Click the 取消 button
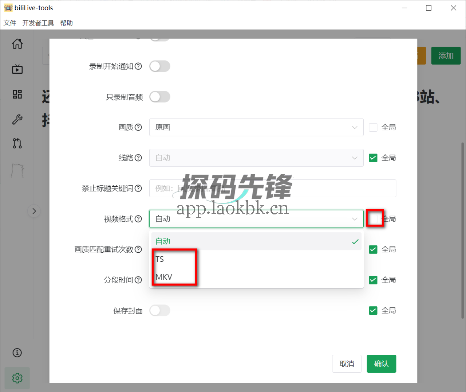This screenshot has width=466, height=392. click(x=347, y=364)
